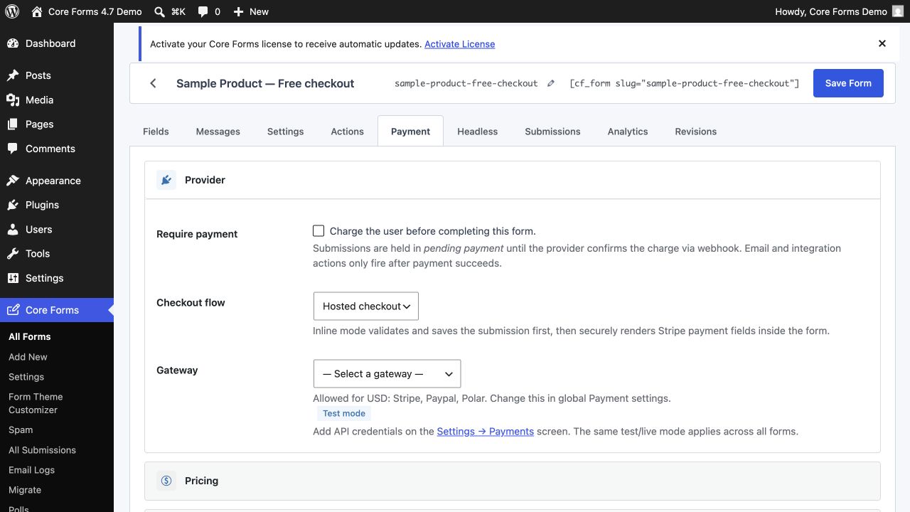The width and height of the screenshot is (910, 512).
Task: Select Core Forms in the sidebar
Action: (x=57, y=310)
